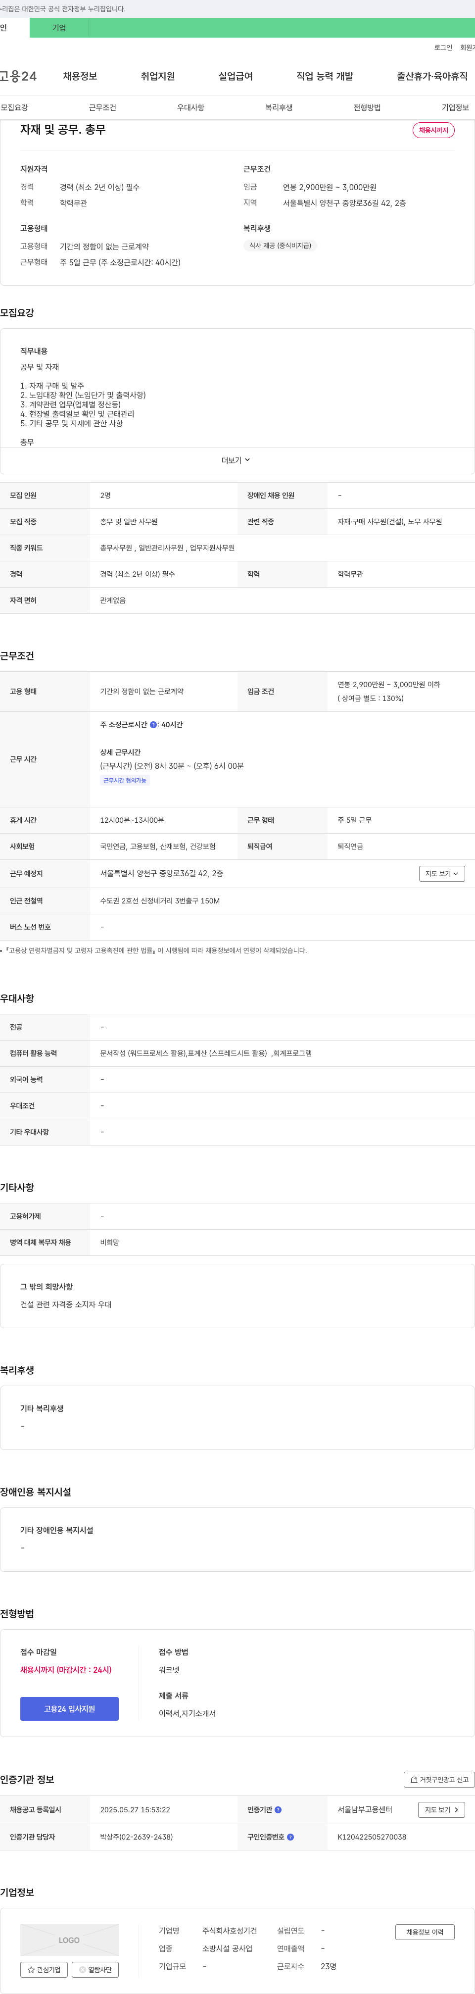Screen dimensions: 475x1994
Task: Jump to 우대사항 section tab
Action: pos(190,107)
